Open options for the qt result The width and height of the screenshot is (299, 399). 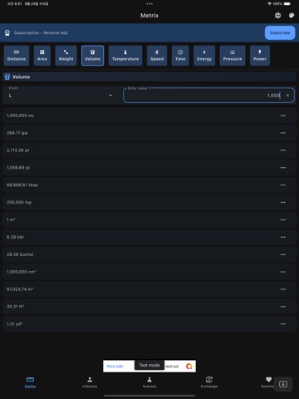click(x=283, y=168)
